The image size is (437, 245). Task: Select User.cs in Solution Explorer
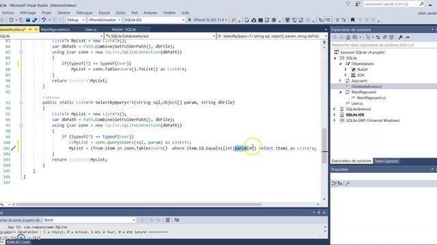point(356,103)
